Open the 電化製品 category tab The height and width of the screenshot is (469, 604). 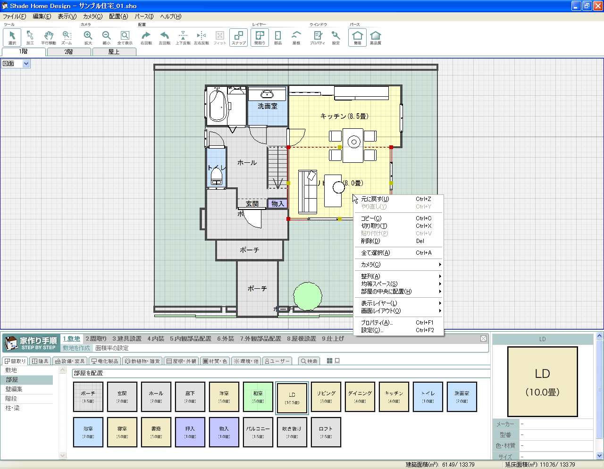pos(105,361)
